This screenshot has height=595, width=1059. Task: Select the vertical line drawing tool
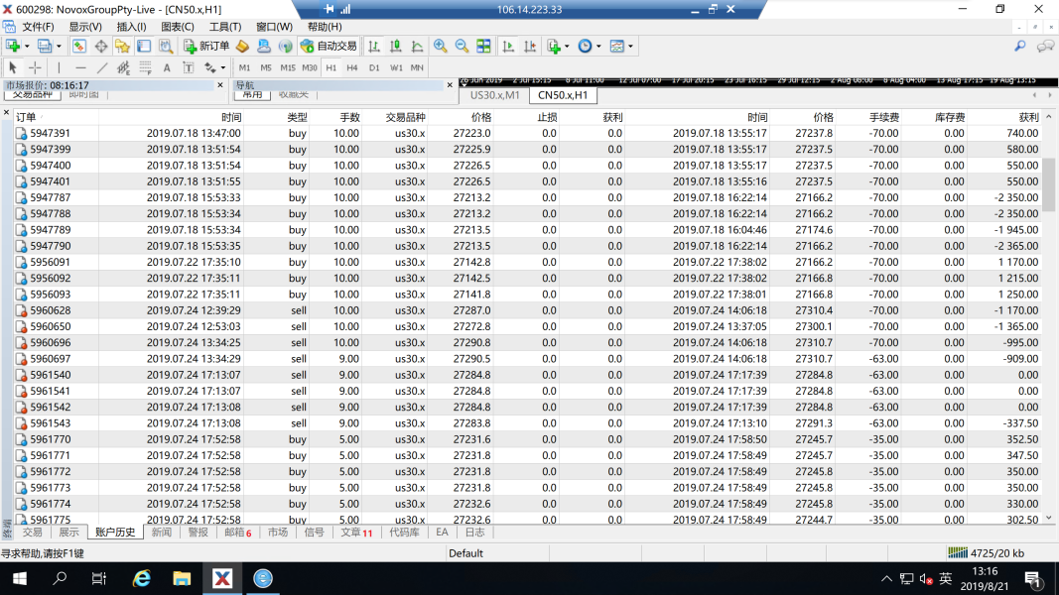click(59, 67)
